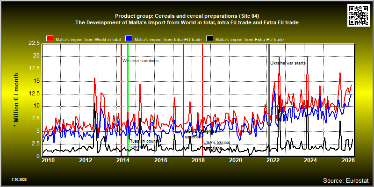Click the USA's Skribal sanctions annotation
Viewport: 374px width, 187px height.
click(216, 145)
